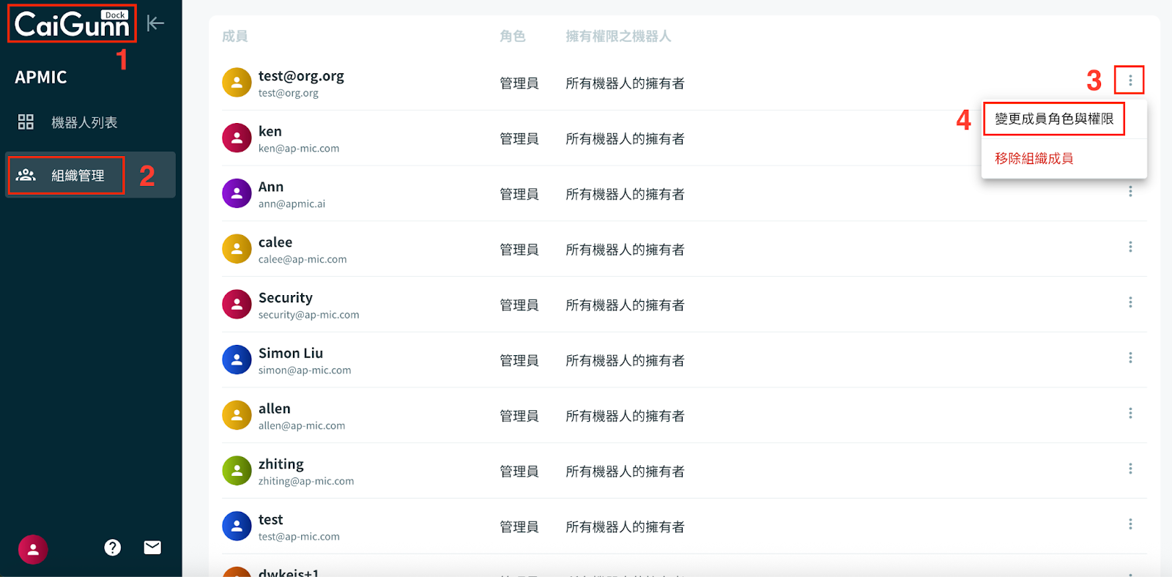Click Ann's purple avatar icon
Viewport: 1172px width, 577px height.
click(237, 194)
